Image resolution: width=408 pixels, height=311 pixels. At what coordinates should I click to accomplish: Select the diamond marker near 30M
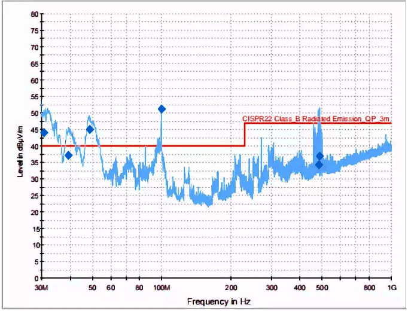(x=44, y=133)
